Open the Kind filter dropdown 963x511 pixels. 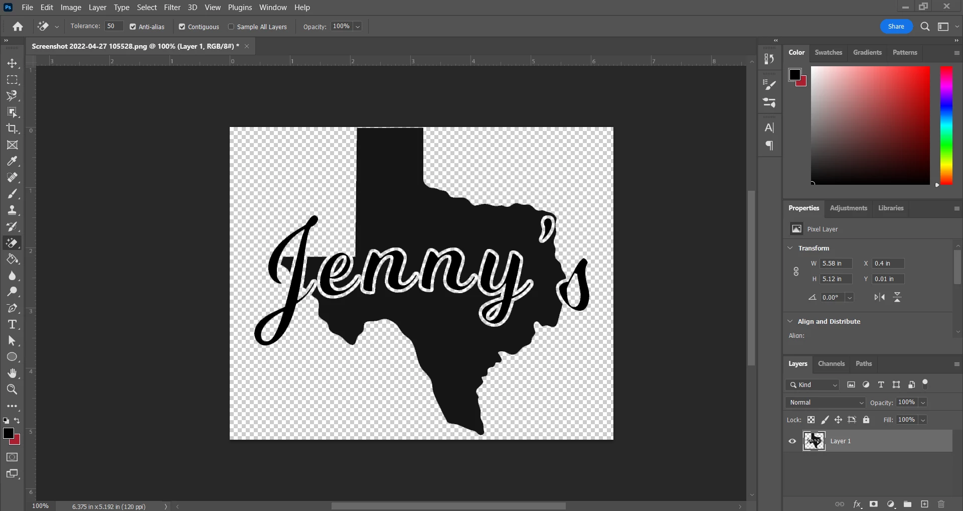(x=813, y=385)
